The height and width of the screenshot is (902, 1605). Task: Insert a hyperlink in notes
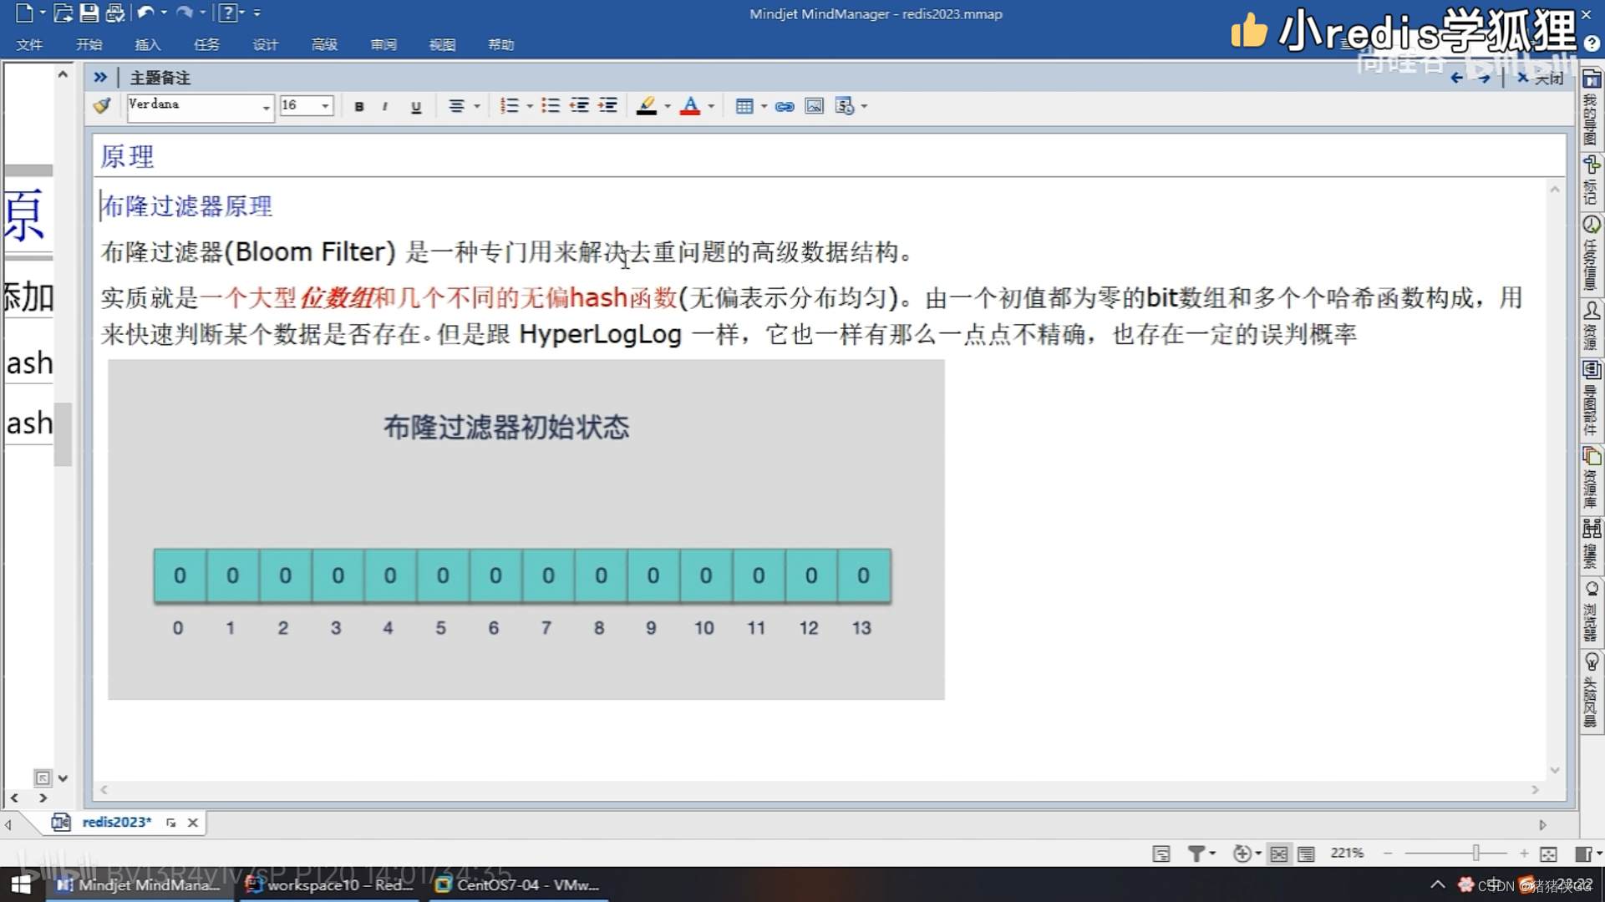click(x=785, y=106)
